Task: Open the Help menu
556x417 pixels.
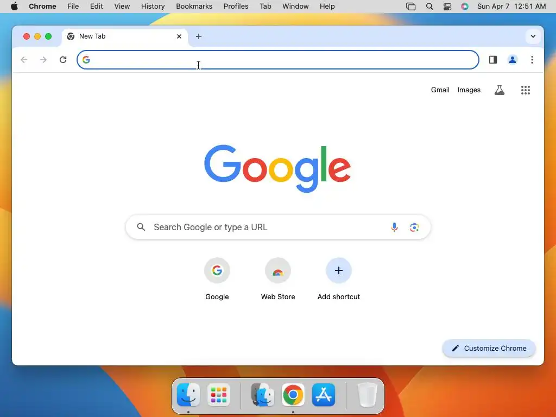Action: (x=327, y=7)
